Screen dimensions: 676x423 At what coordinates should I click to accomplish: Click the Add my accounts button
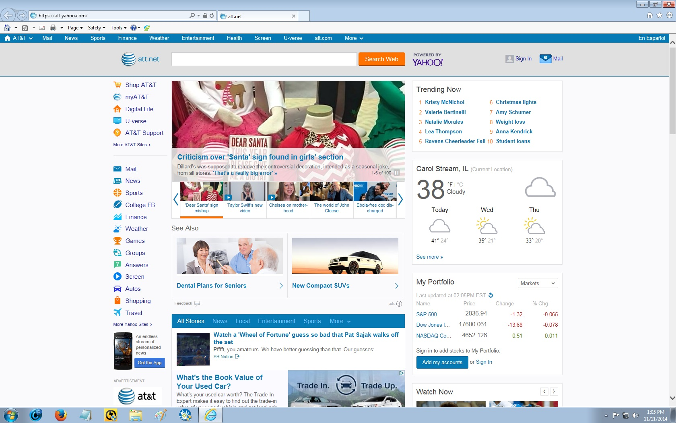(x=442, y=362)
